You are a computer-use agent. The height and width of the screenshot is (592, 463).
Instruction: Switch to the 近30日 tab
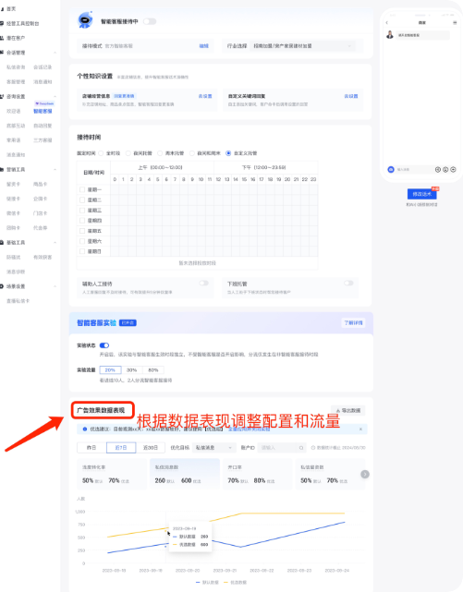(x=151, y=448)
